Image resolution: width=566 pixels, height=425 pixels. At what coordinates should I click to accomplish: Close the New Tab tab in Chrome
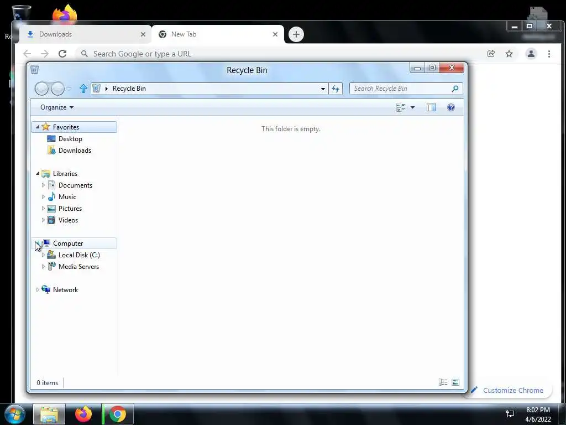coord(275,34)
